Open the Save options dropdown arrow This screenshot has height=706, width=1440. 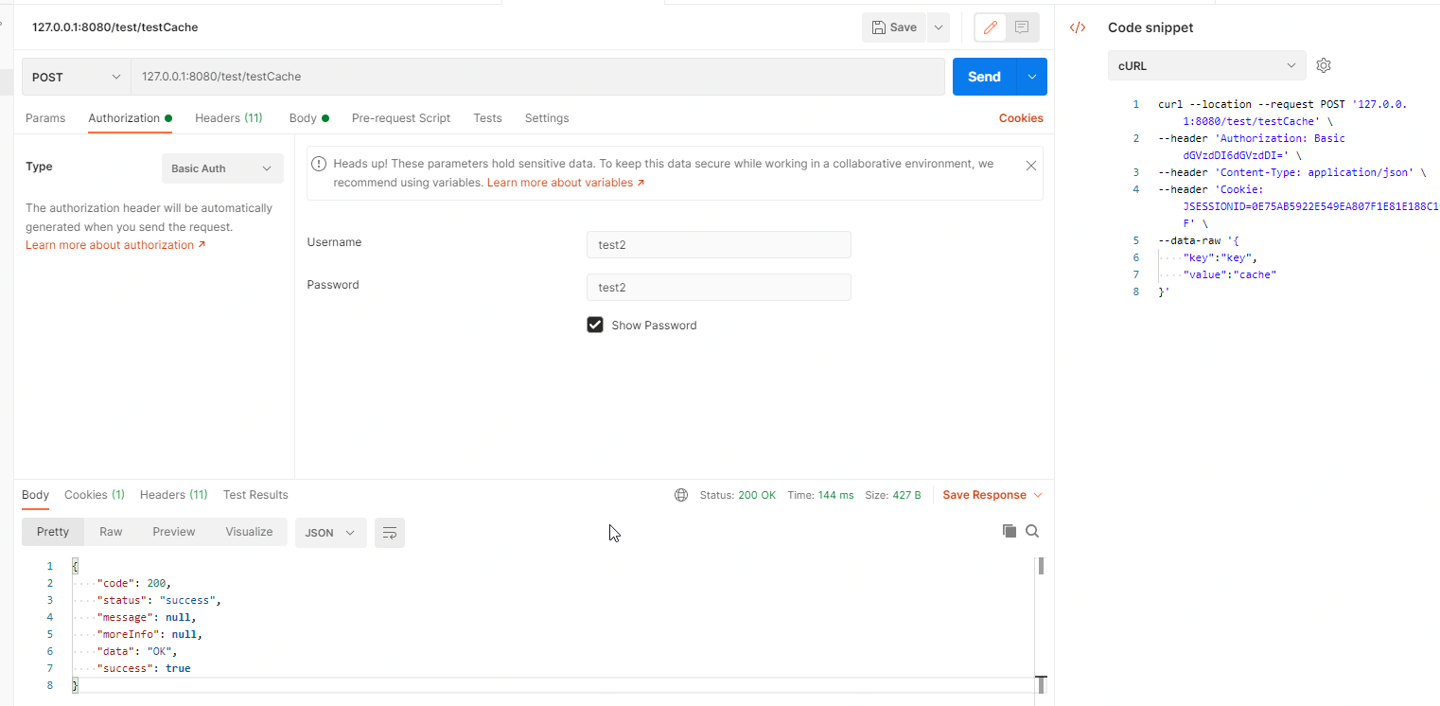click(938, 27)
